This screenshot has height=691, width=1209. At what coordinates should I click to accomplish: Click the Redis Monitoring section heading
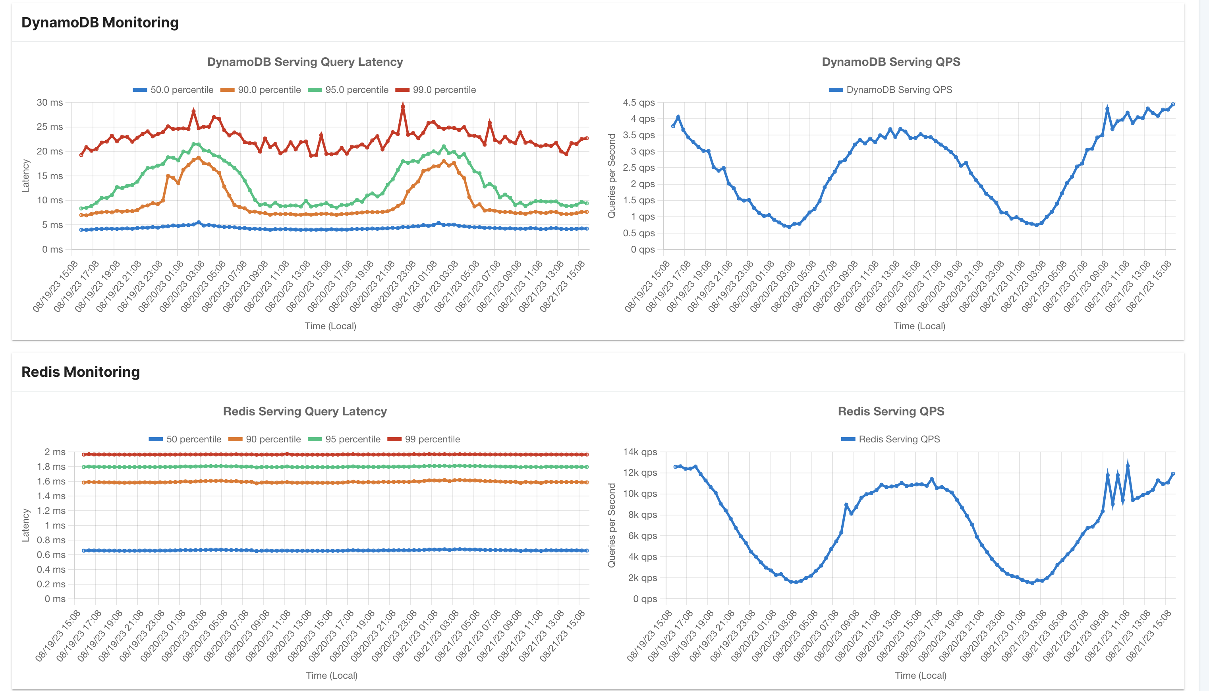point(81,372)
